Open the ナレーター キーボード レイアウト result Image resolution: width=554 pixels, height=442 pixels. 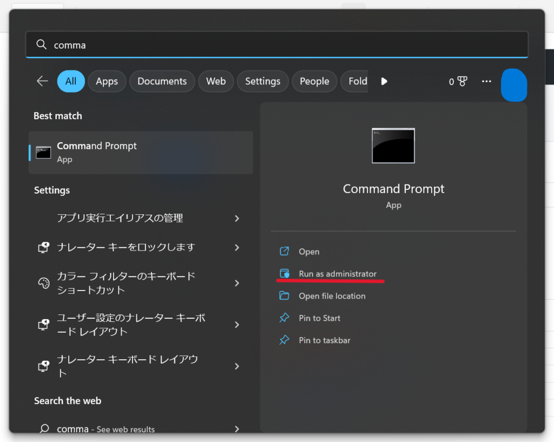coord(141,366)
